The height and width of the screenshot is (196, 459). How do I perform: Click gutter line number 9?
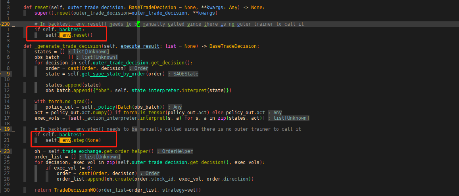(x=8, y=74)
